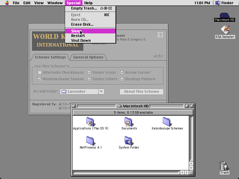Click the Macintosh HD window close box
The width and height of the screenshot is (239, 179).
74,106
